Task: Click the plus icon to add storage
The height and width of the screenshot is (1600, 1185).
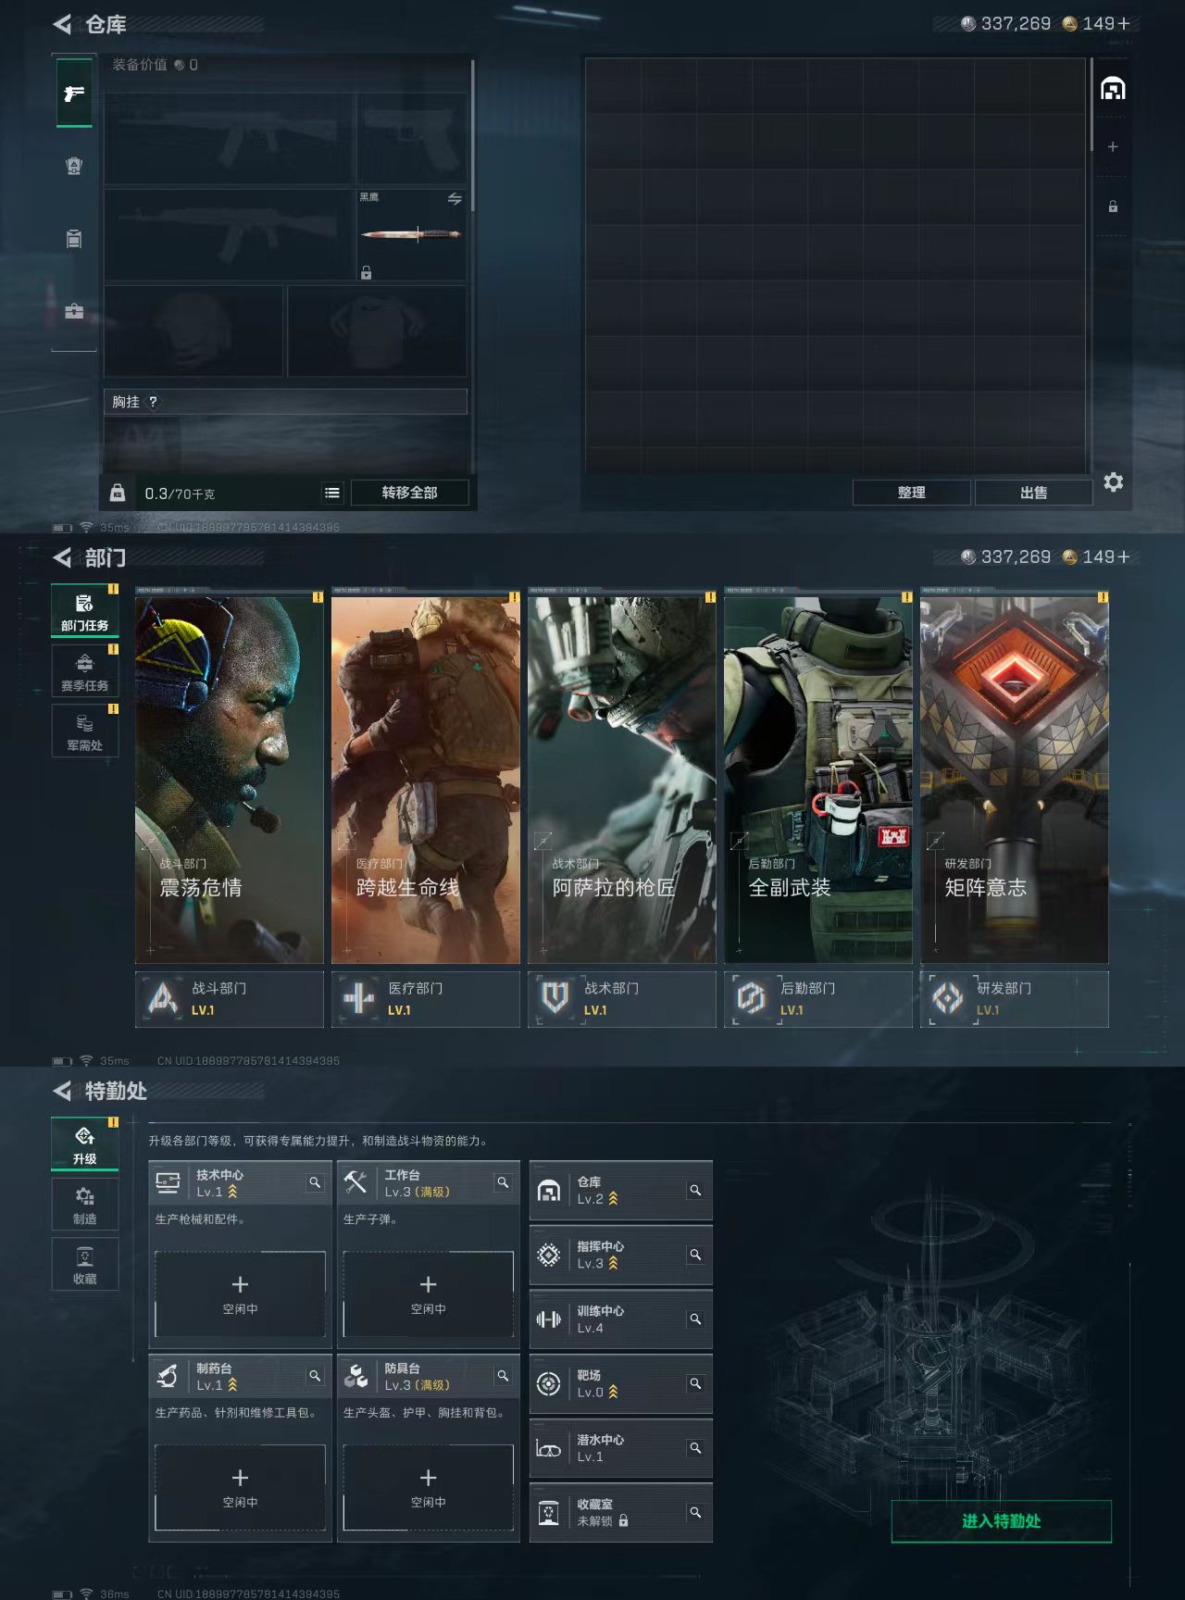Action: [x=1113, y=147]
